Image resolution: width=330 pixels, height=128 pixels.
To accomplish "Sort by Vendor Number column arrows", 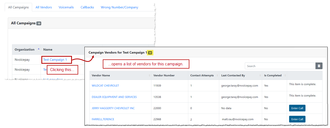I will tap(186, 76).
